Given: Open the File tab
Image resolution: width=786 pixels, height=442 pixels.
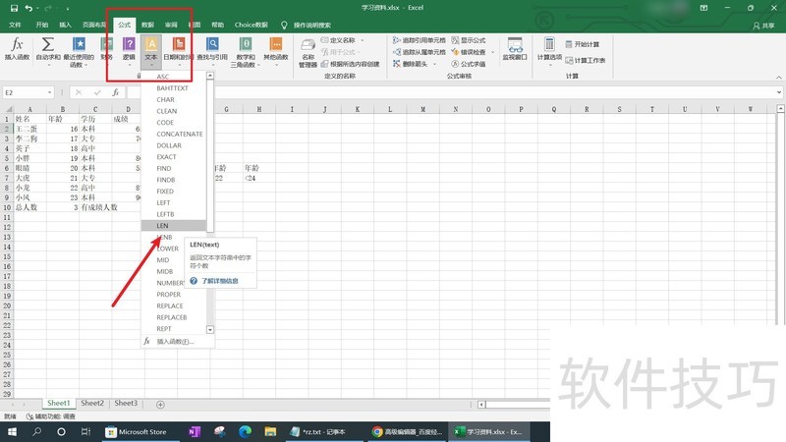Looking at the screenshot, I should click(15, 25).
